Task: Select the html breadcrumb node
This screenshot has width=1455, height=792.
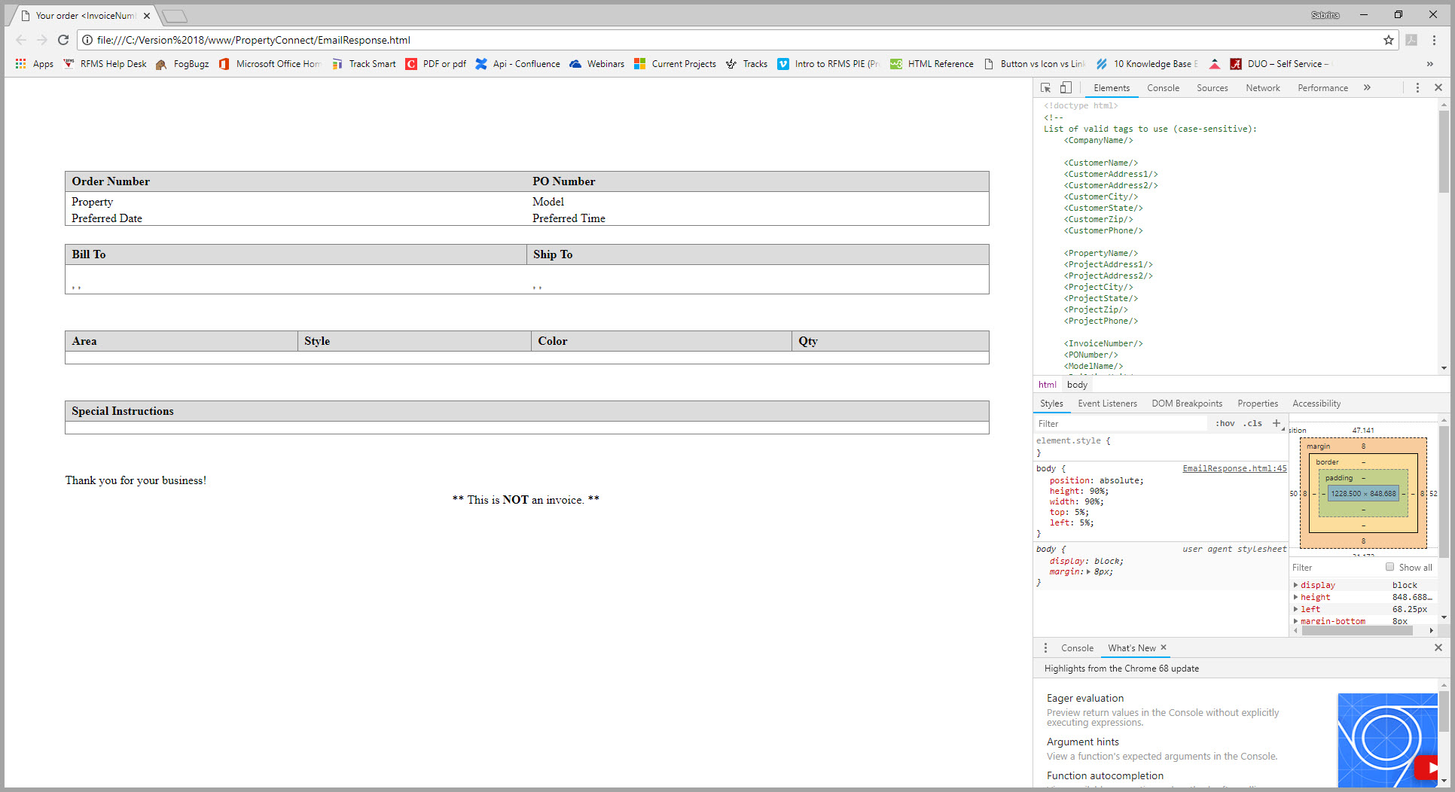Action: coord(1047,385)
